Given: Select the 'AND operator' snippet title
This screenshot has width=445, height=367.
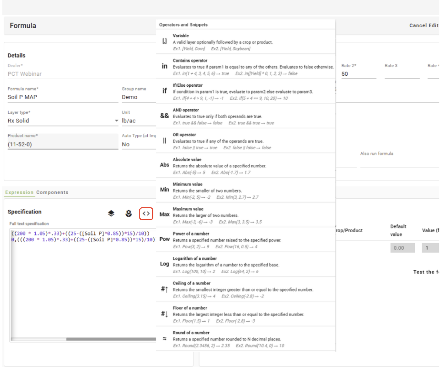Looking at the screenshot, I should [x=186, y=110].
